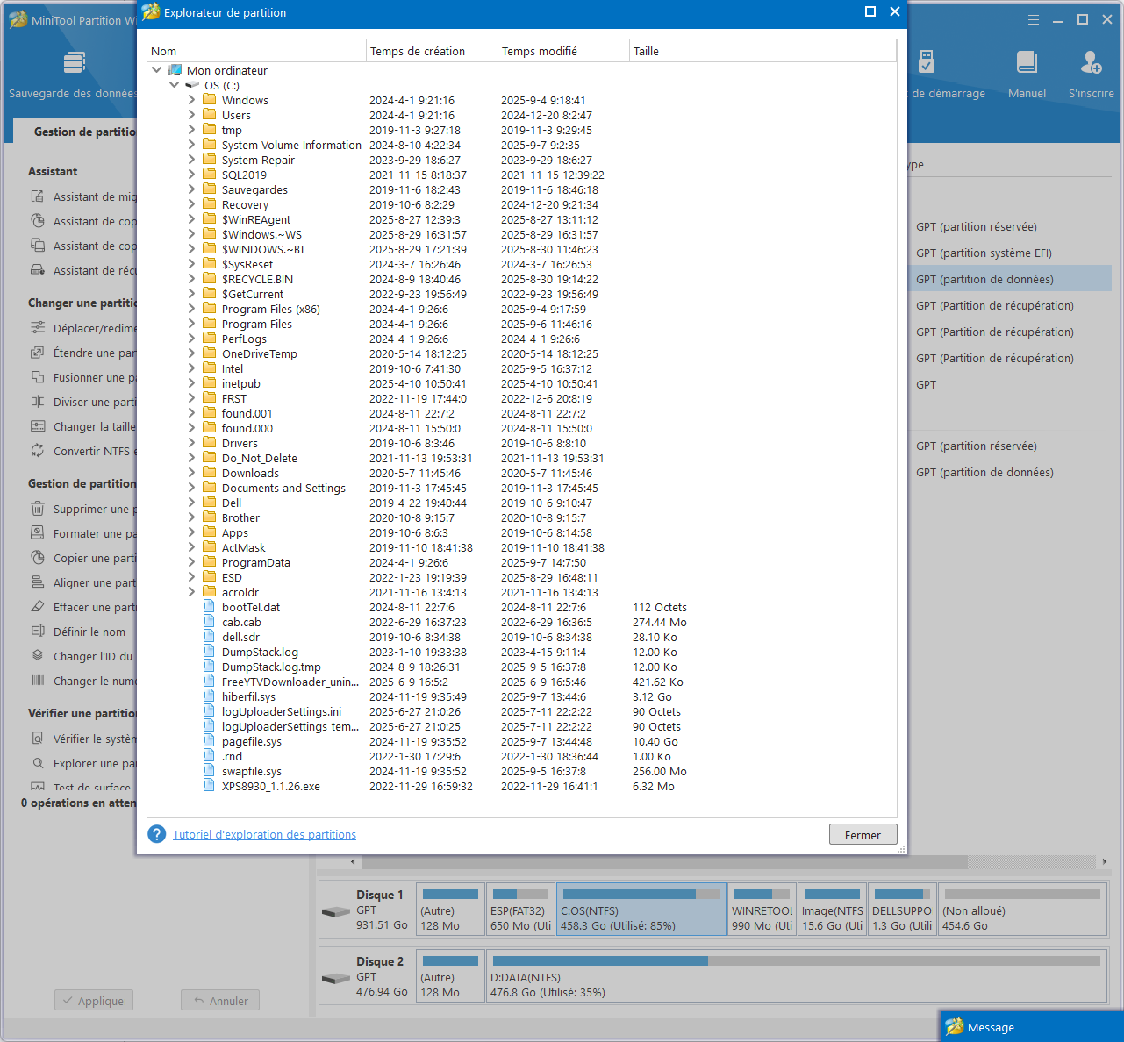The image size is (1124, 1042).
Task: Sort by the Temps de création column
Action: pos(432,51)
